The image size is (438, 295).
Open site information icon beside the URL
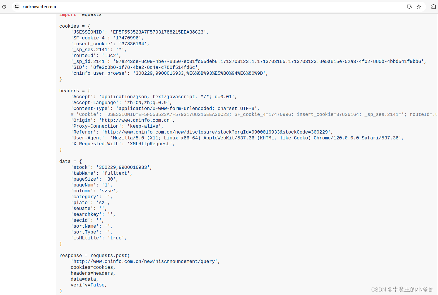click(17, 6)
